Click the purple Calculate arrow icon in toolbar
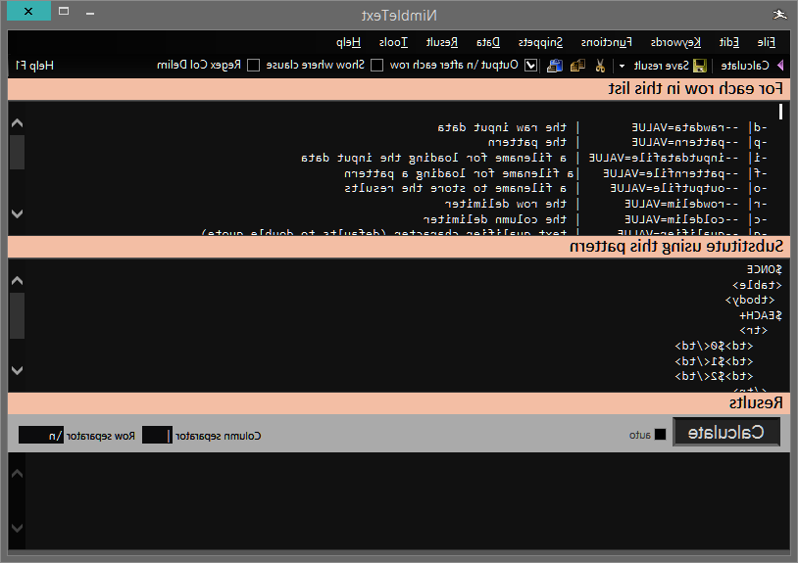This screenshot has width=798, height=563. click(780, 66)
